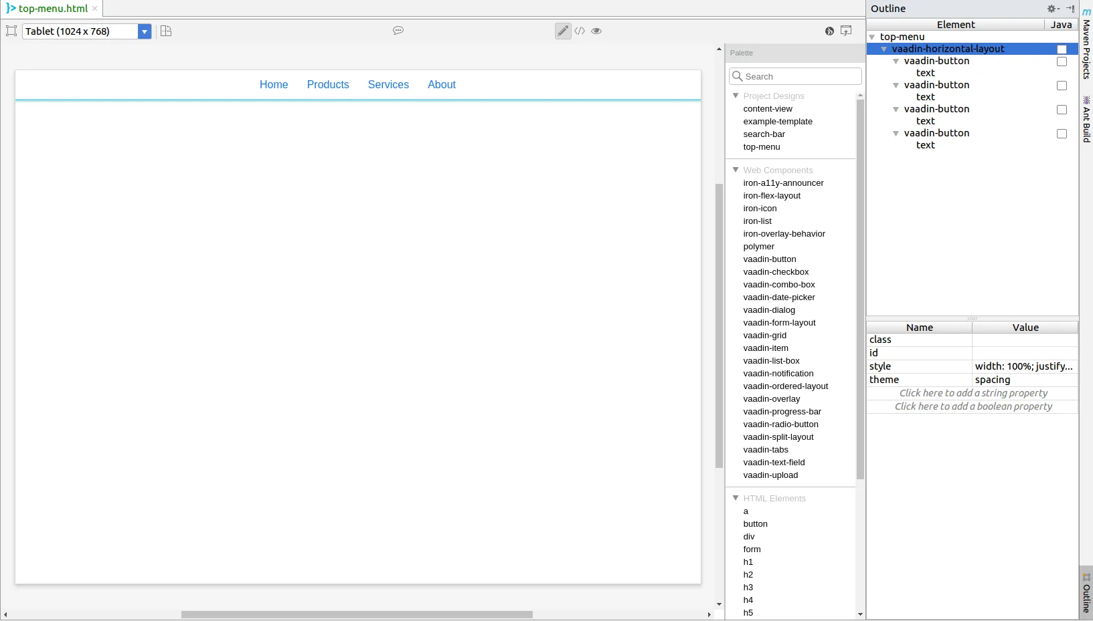The width and height of the screenshot is (1093, 621).
Task: Open the Outline panel settings gear
Action: pos(1052,9)
